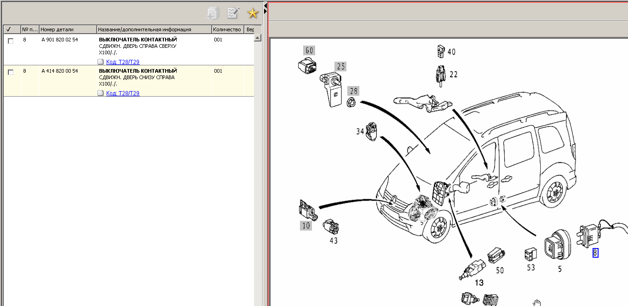Check the box for part A 414 820 00 54
Image resolution: width=628 pixels, height=306 pixels.
(11, 72)
